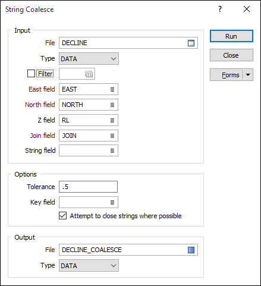Click into the Tolerance input field

[x=88, y=187]
